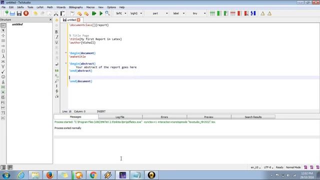The width and height of the screenshot is (320, 180).
Task: Click the Italic I icon
Action: pos(56,37)
